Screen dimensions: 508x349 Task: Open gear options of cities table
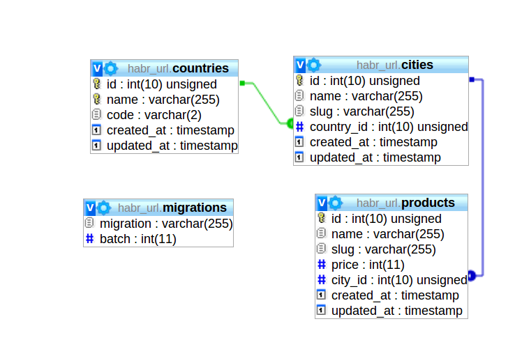click(313, 65)
